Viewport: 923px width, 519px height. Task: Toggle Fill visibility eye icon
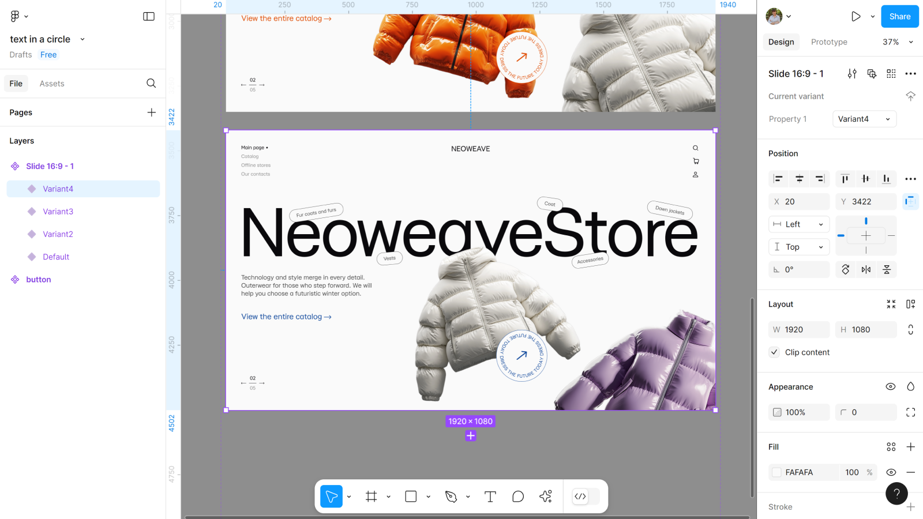tap(891, 472)
